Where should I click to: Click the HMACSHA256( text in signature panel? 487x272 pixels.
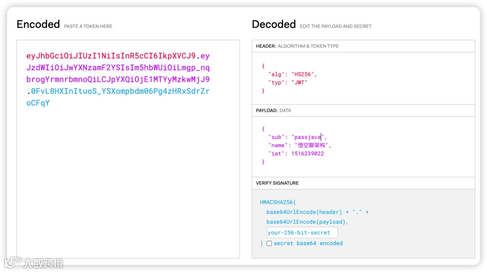pyautogui.click(x=278, y=203)
